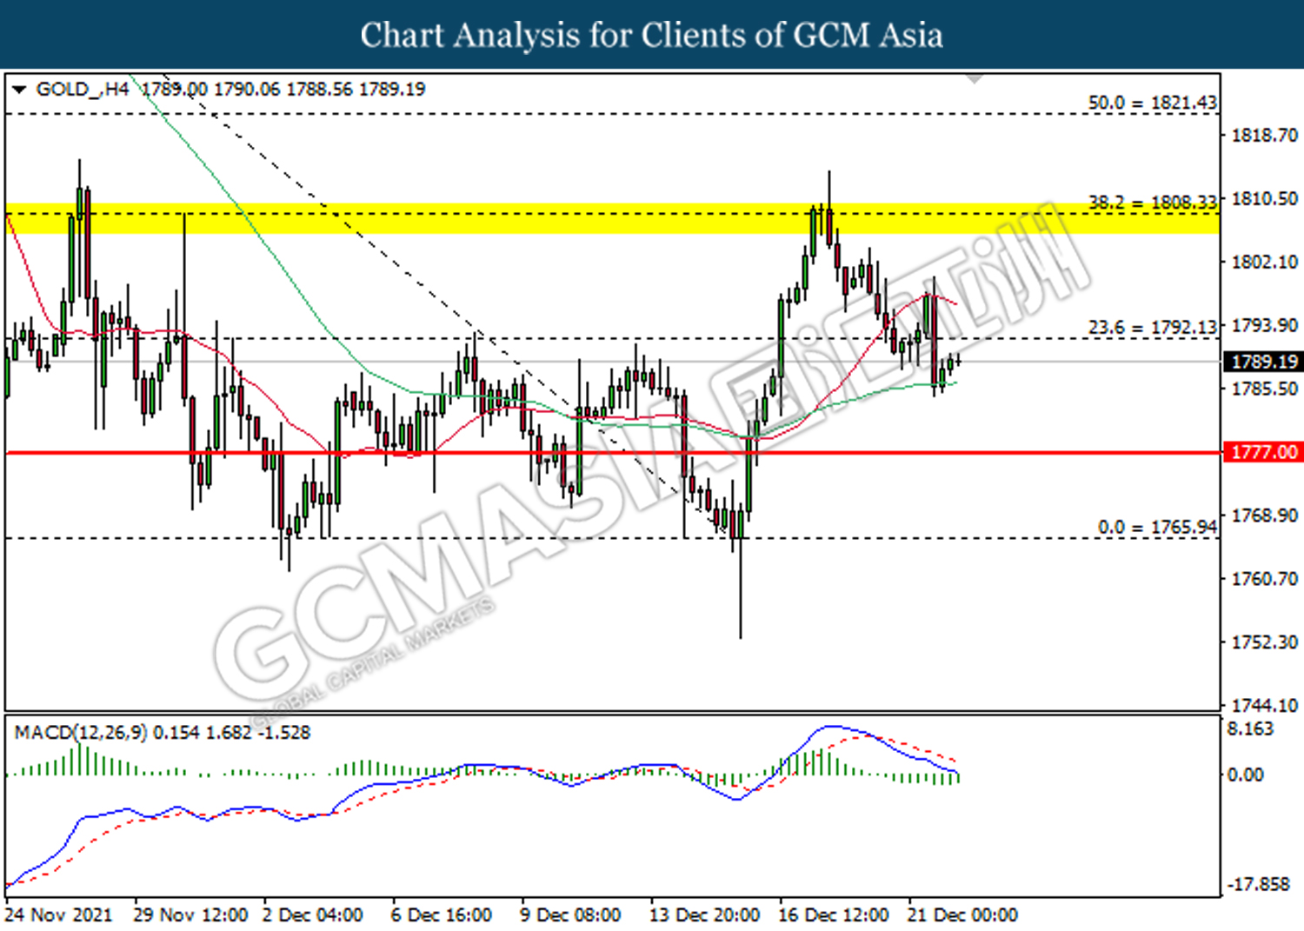
Task: Click the MACD scale value -17.858
Action: pos(1258,883)
